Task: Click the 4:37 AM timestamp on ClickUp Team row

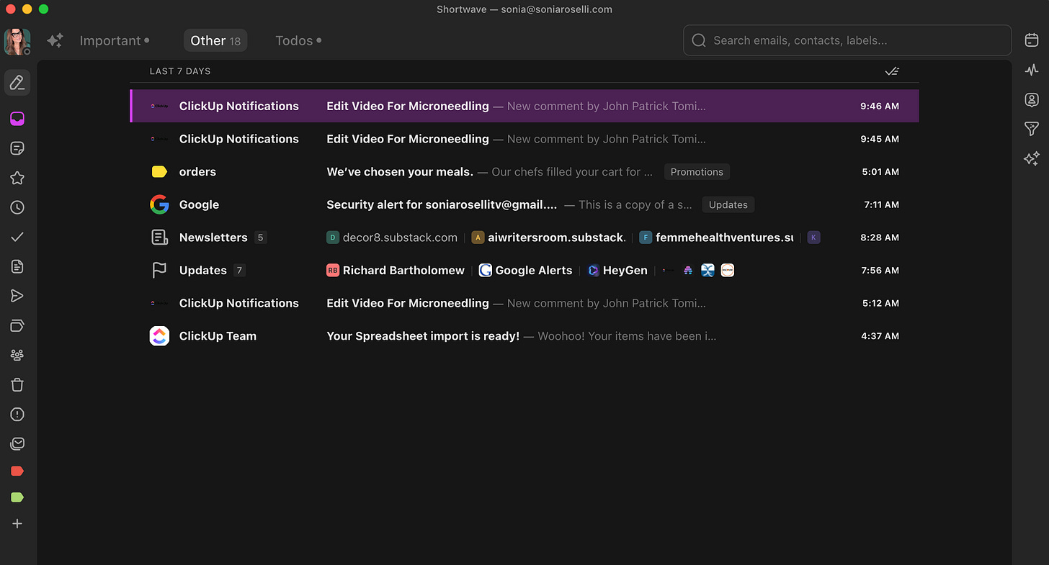Action: pyautogui.click(x=881, y=336)
